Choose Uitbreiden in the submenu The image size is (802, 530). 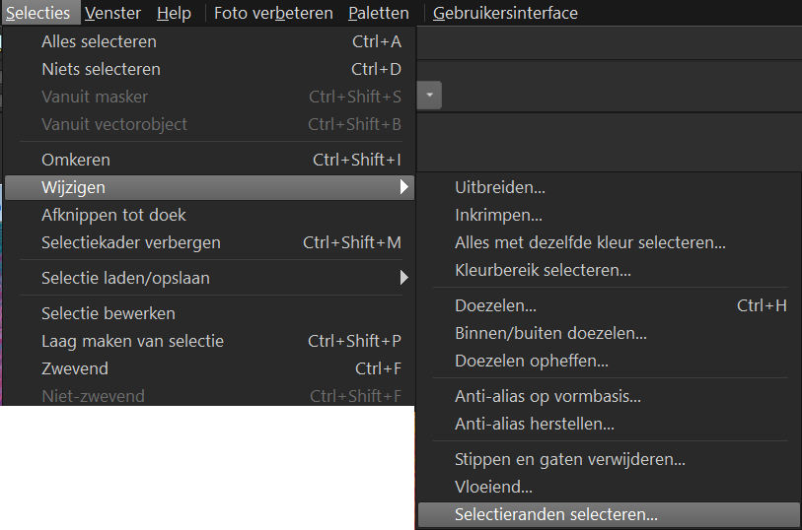tap(609, 187)
